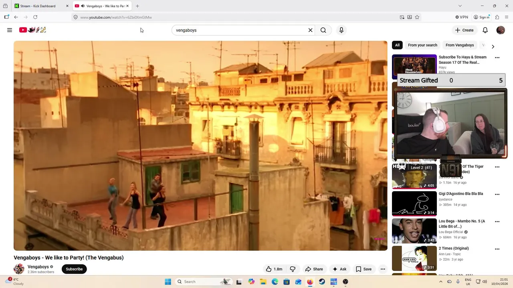Open the browser sidebar panel icon
Screen dimensions: 513x288
pos(6,17)
